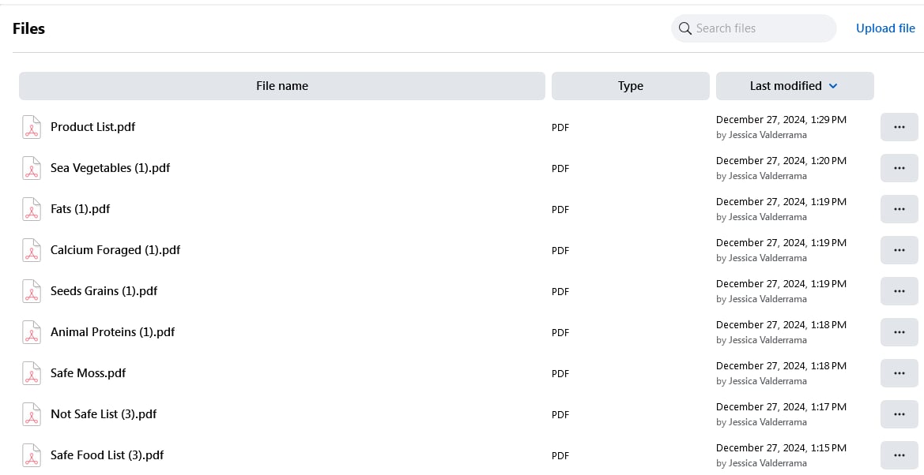The image size is (924, 475).
Task: Open the more options menu for Product List.pdf
Action: click(x=899, y=127)
